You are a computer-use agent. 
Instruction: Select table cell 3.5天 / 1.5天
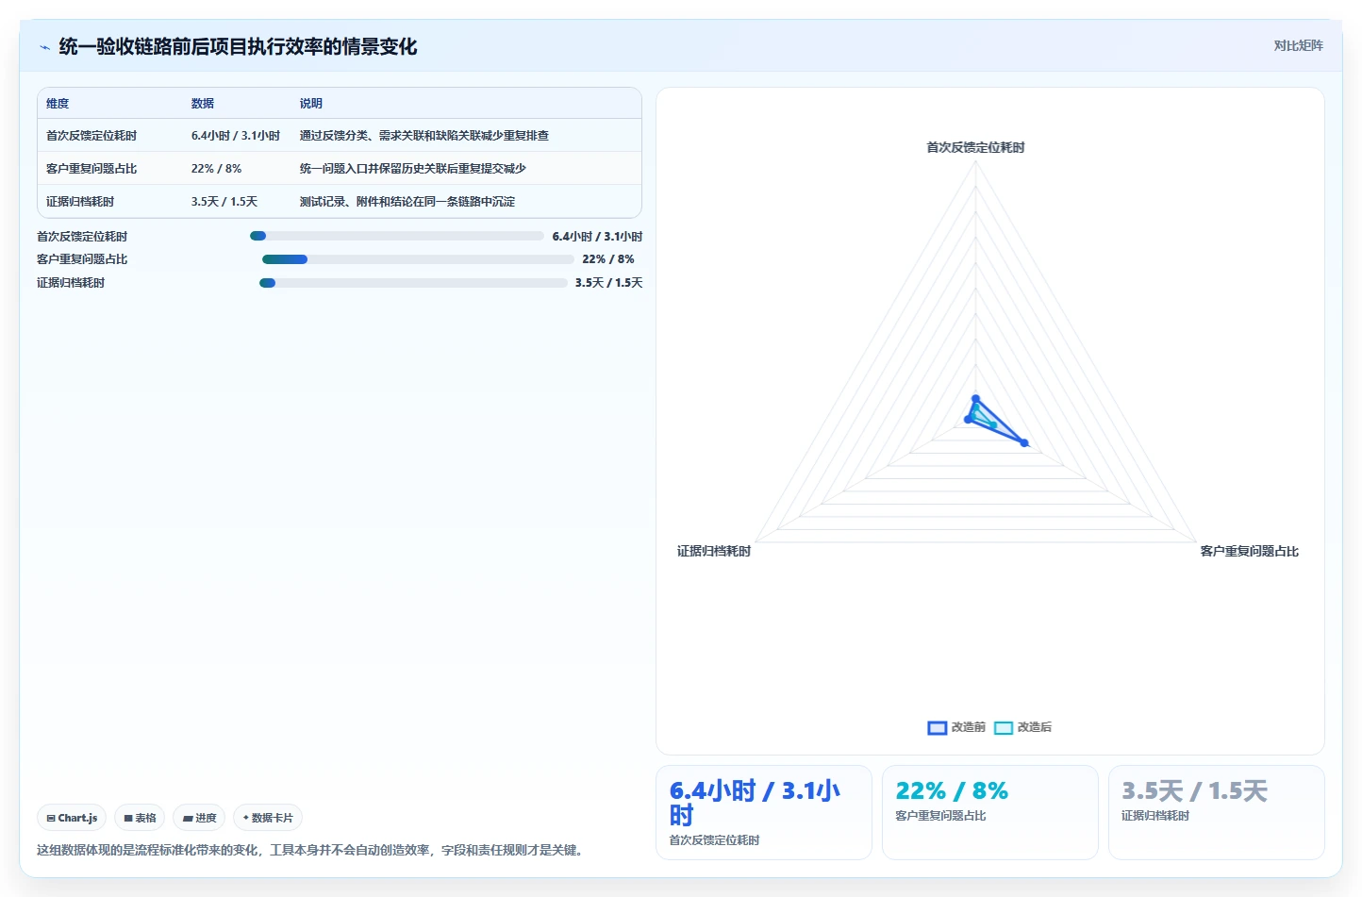[224, 202]
